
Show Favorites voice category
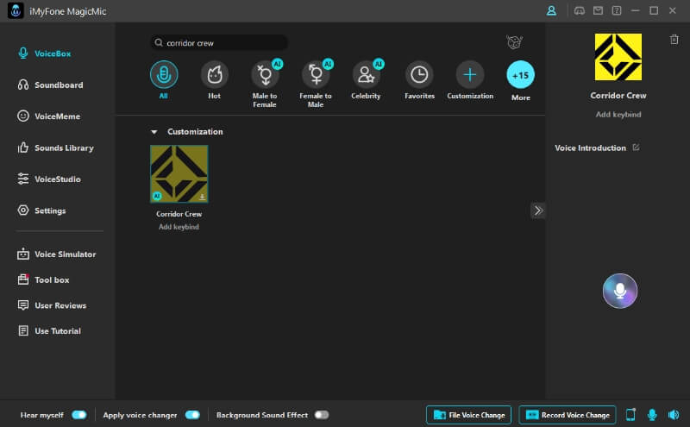point(419,74)
